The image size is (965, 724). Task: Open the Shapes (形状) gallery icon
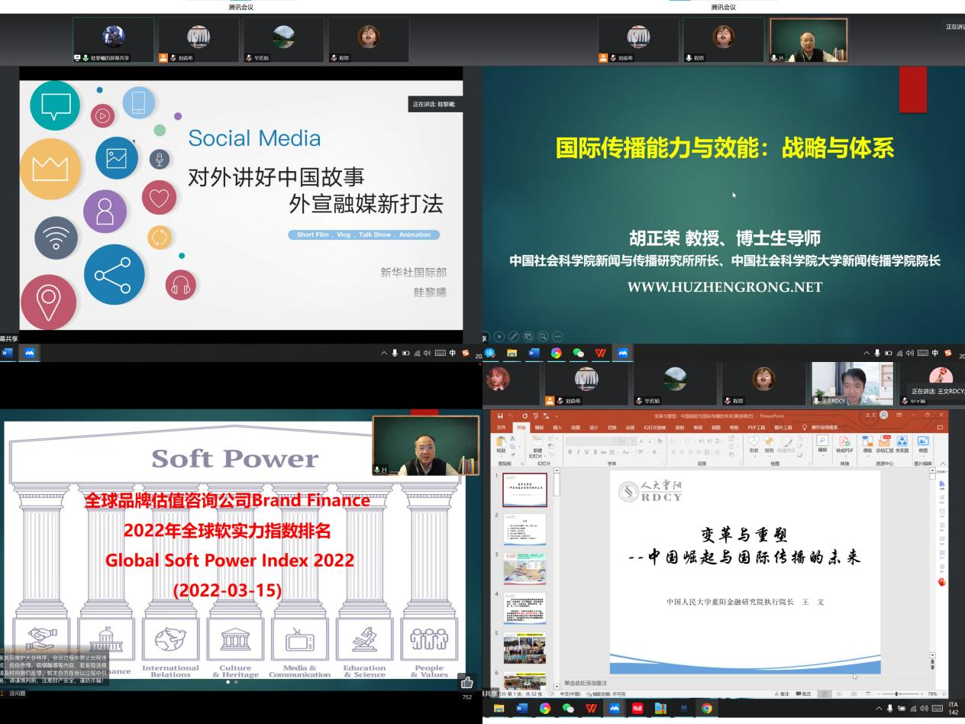754,442
